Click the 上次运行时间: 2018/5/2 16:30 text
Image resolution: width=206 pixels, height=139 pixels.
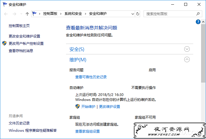tap(99, 95)
